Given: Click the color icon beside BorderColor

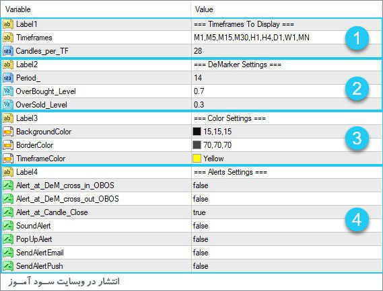Looking at the screenshot, I should click(x=8, y=145).
